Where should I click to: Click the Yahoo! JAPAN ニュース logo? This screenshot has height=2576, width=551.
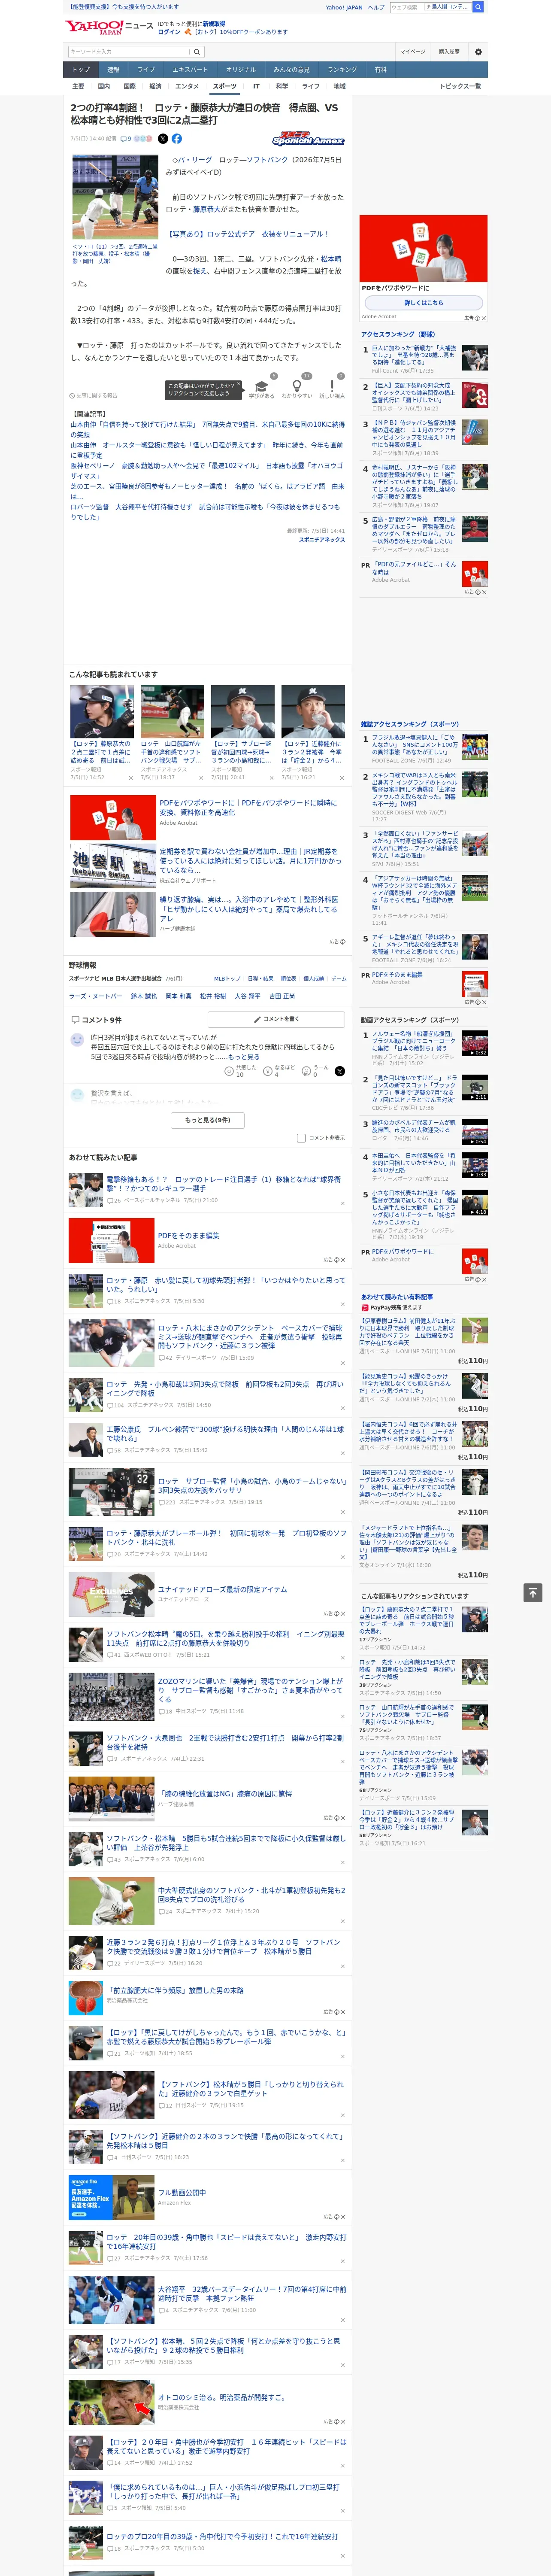tap(110, 27)
